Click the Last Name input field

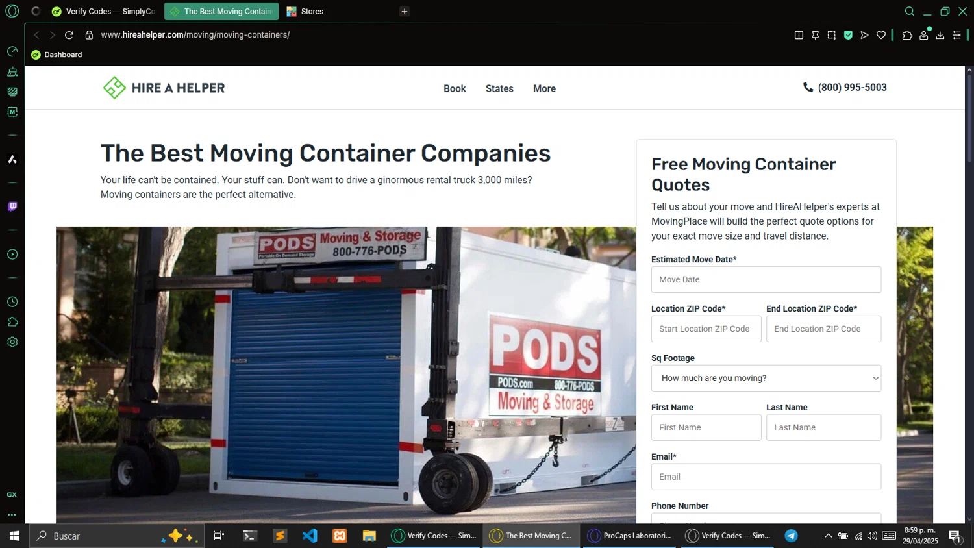tap(823, 427)
